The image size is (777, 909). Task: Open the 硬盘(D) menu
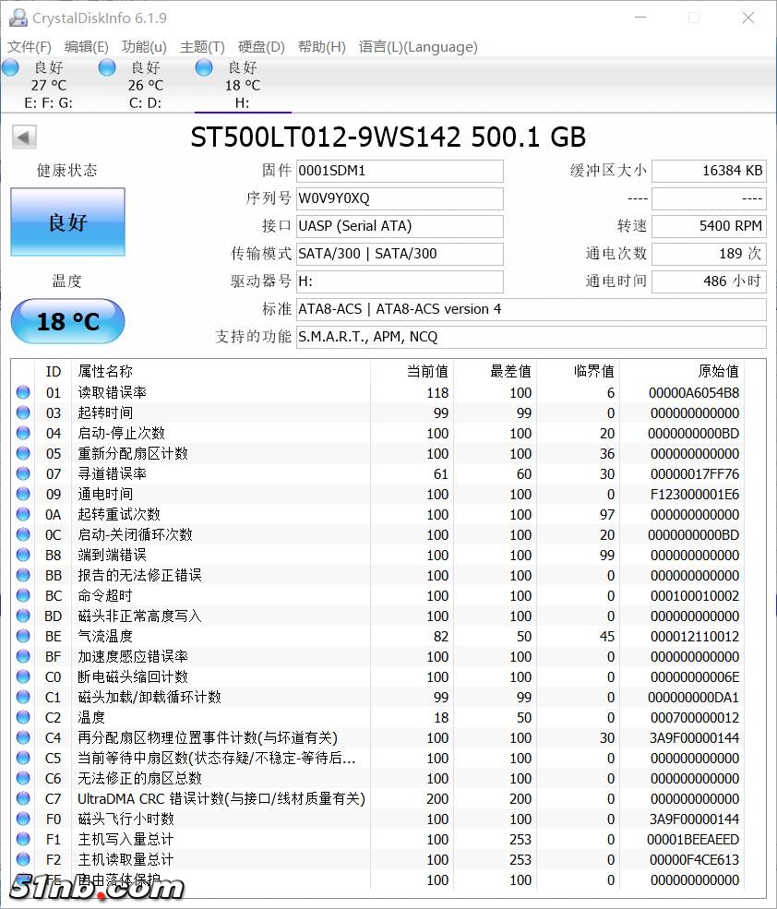261,47
